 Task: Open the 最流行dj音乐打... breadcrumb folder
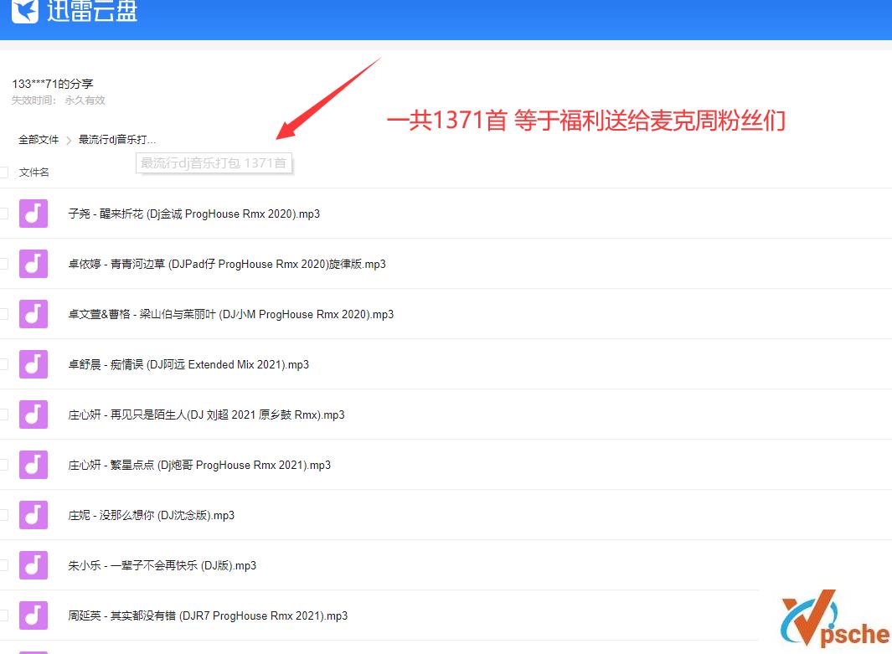pos(117,140)
